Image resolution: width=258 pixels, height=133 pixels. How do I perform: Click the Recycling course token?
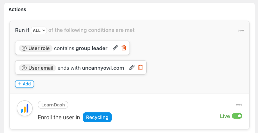97,117
